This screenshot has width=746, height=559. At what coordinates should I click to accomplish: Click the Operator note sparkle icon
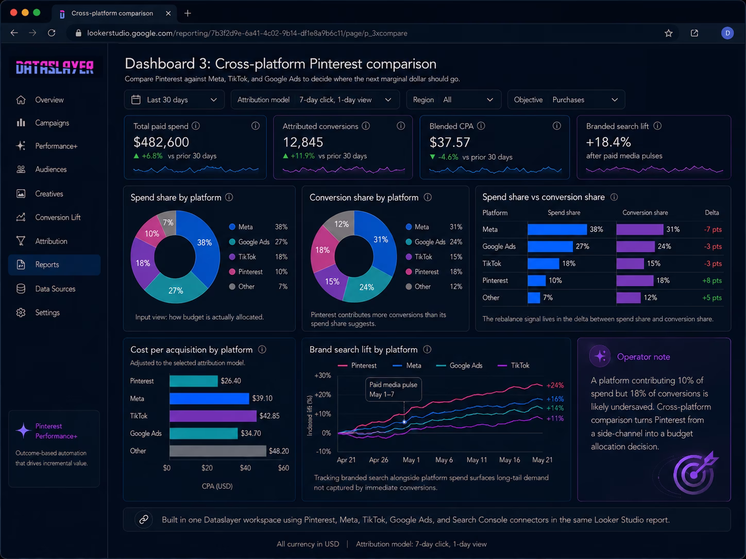600,356
